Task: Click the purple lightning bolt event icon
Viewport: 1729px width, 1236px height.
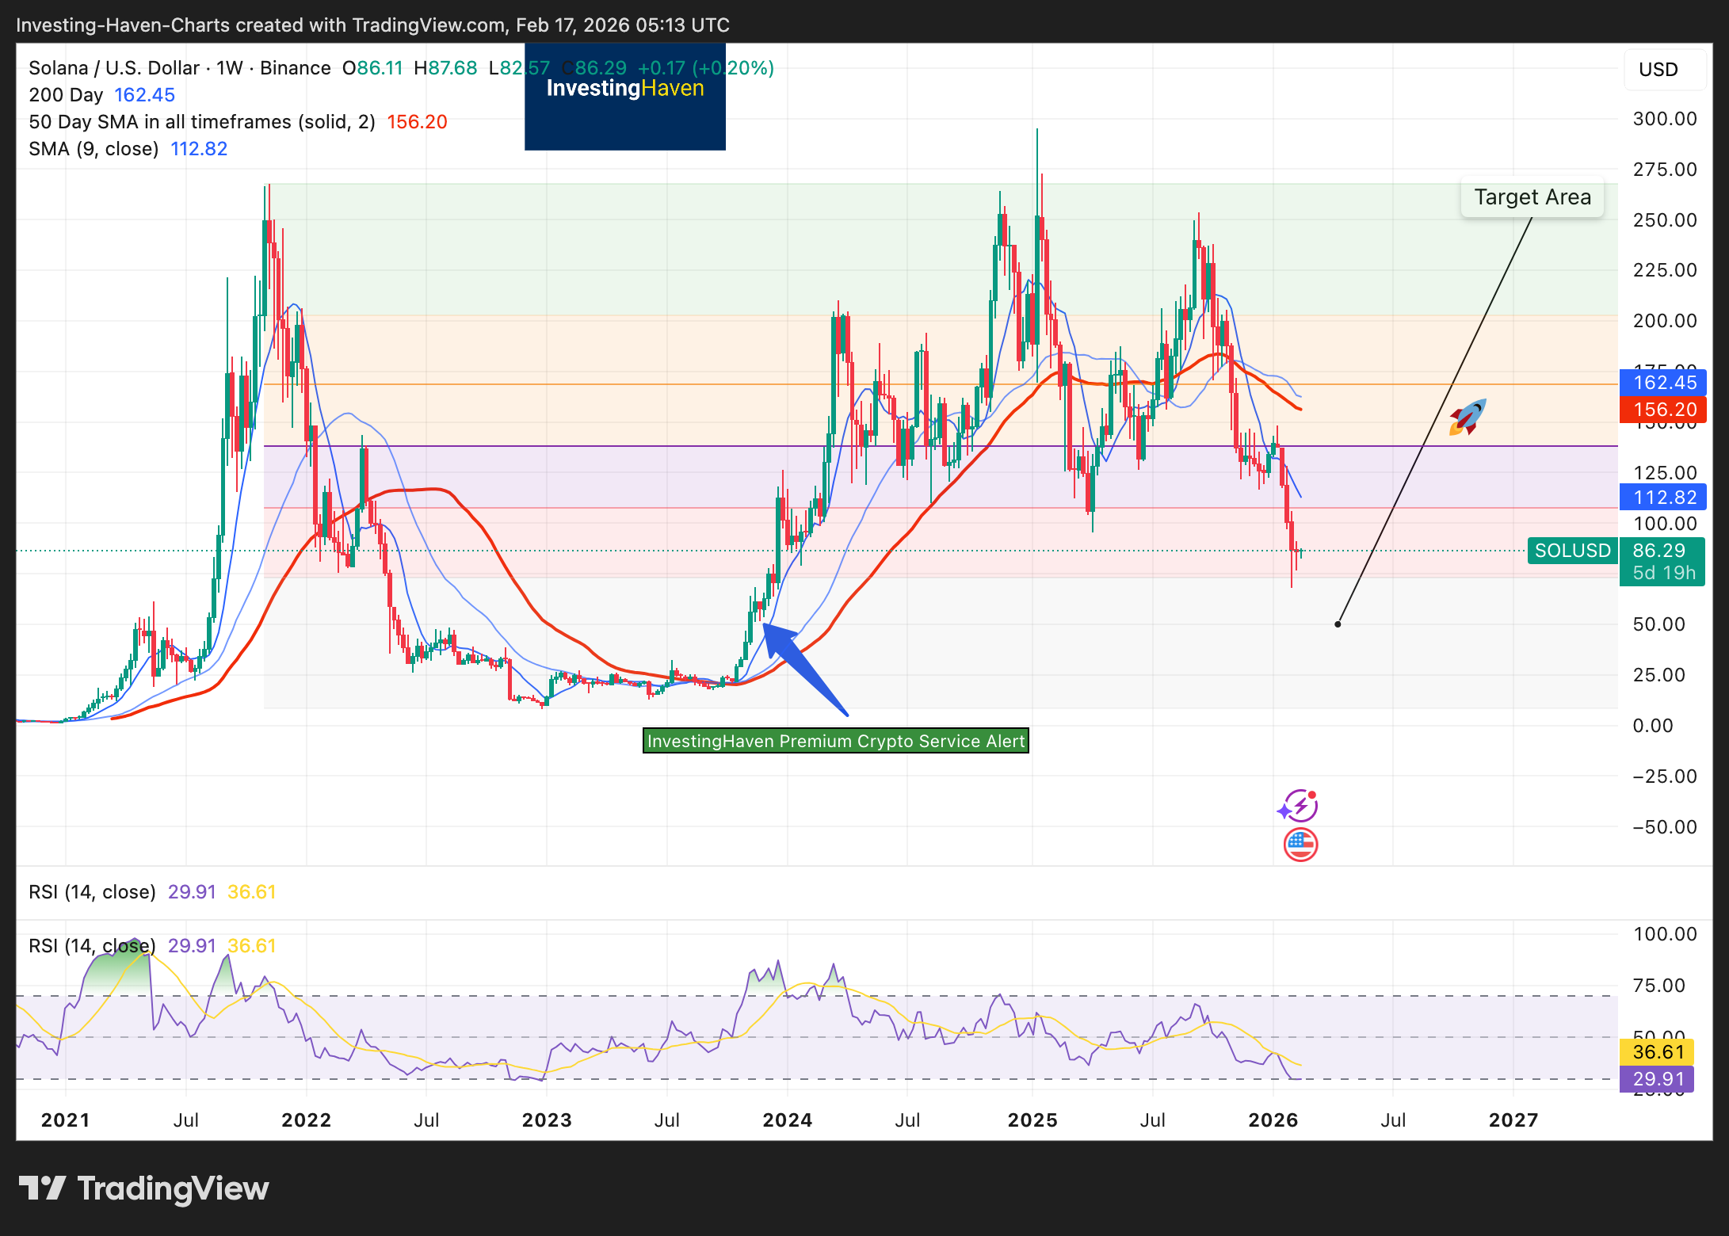Action: pos(1299,807)
